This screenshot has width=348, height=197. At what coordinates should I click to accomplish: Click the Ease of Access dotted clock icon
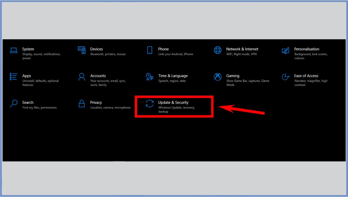click(x=285, y=77)
